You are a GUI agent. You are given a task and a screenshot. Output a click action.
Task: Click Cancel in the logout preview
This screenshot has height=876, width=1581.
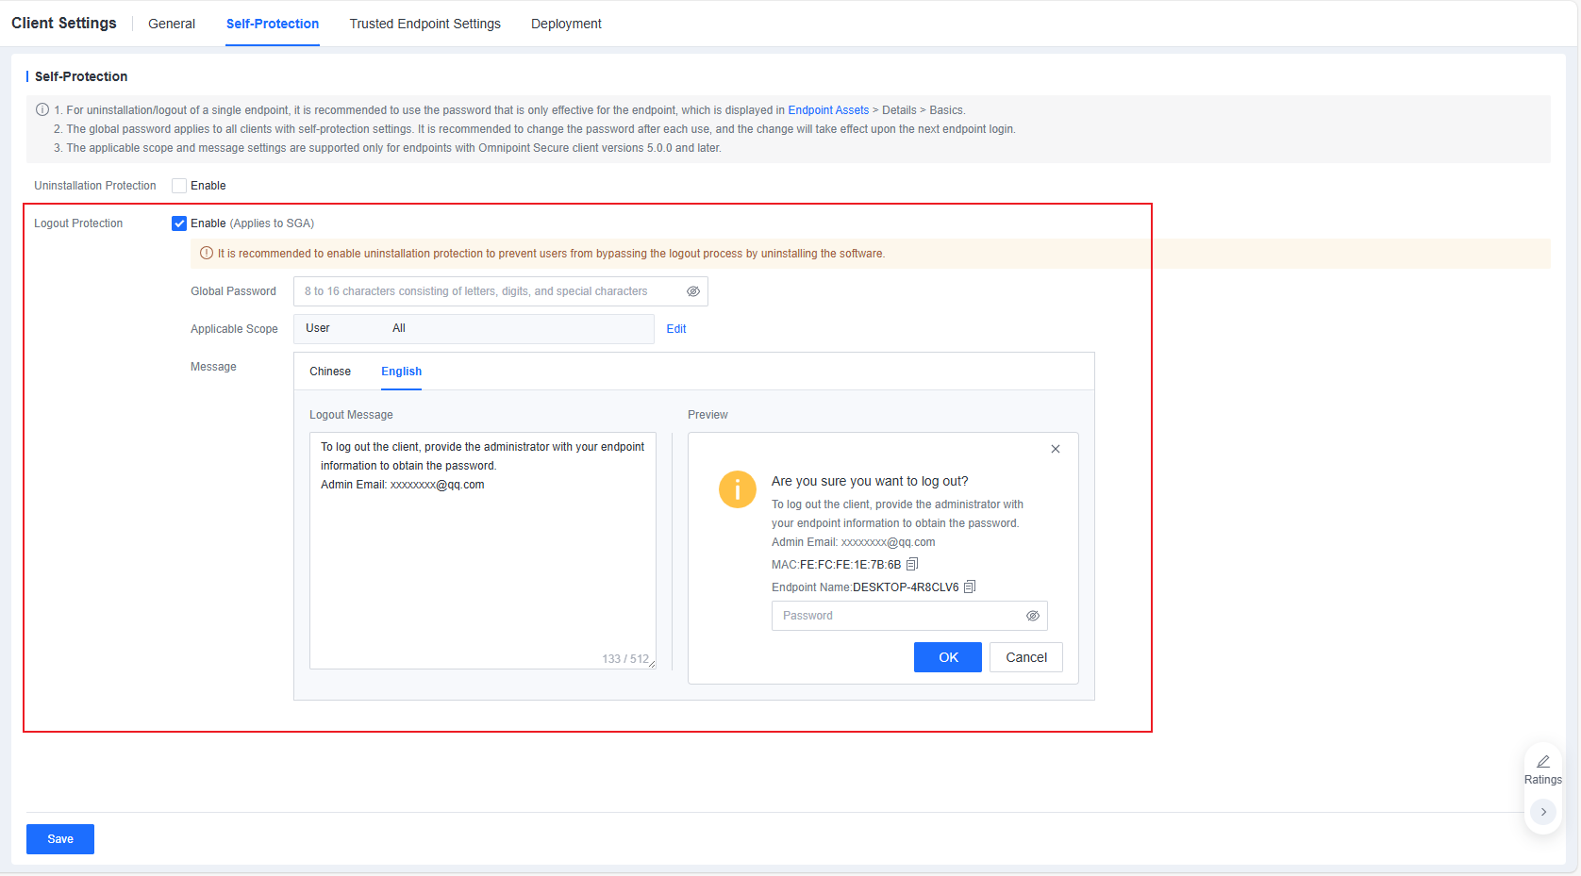1026,657
